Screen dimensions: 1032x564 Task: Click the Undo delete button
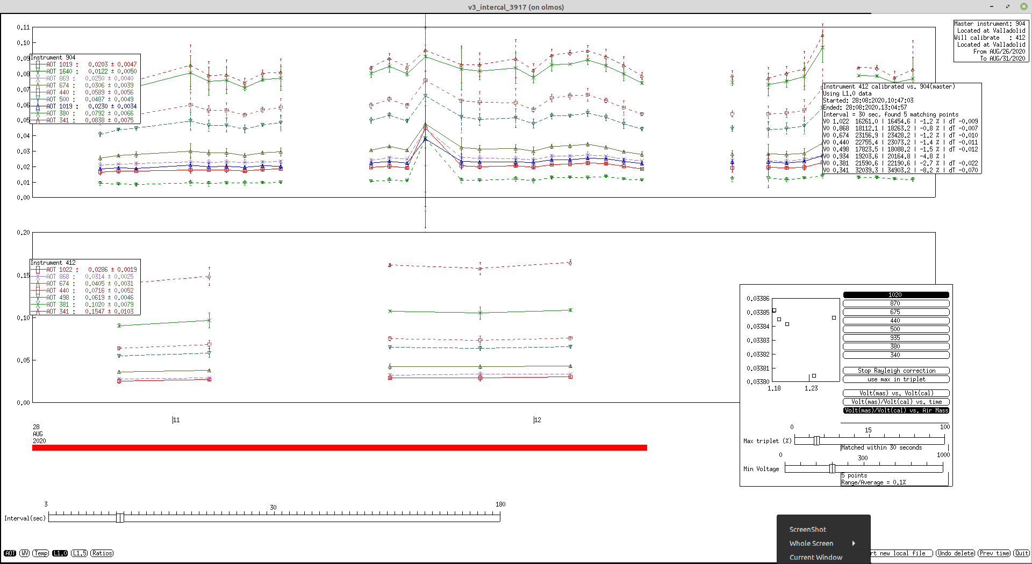click(956, 553)
